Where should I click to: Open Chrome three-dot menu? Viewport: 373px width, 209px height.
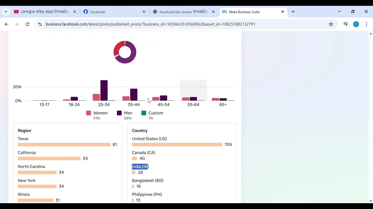tap(367, 24)
